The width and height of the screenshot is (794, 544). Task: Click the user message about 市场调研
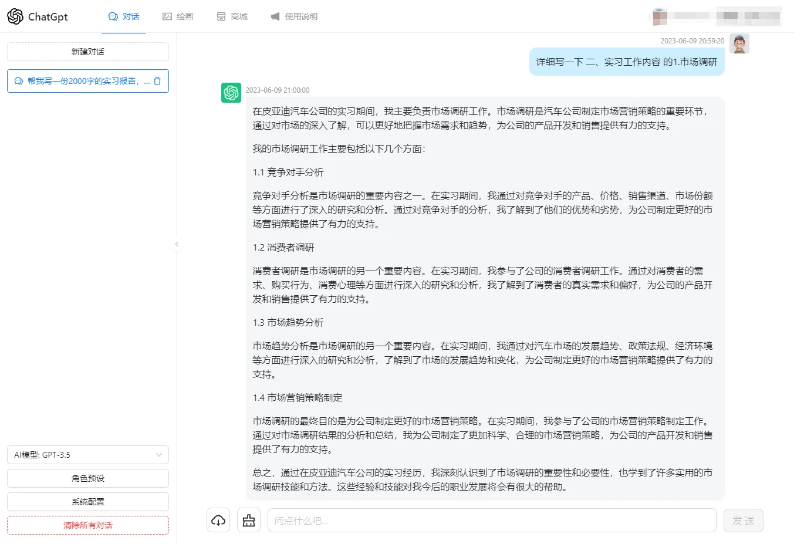pyautogui.click(x=627, y=62)
